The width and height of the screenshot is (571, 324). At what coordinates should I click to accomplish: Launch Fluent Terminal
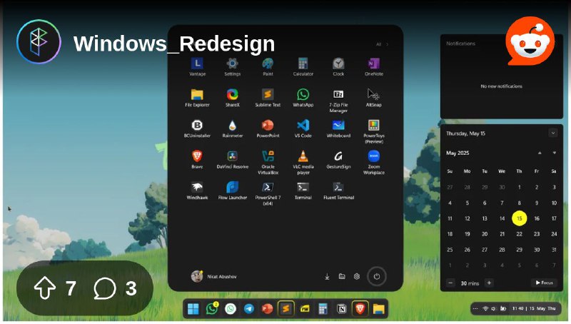point(338,191)
